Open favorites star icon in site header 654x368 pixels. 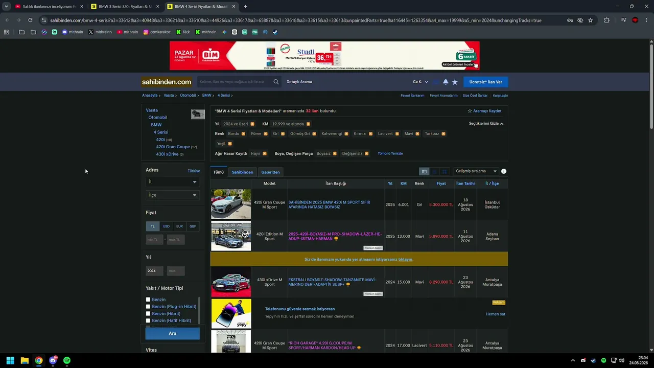455,82
